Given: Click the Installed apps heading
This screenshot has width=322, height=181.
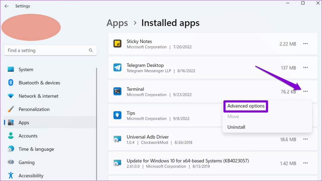Looking at the screenshot, I should click(170, 23).
